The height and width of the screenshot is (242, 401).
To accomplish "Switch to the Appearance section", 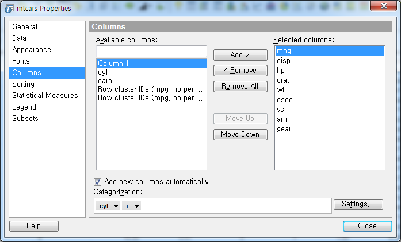I will click(32, 50).
